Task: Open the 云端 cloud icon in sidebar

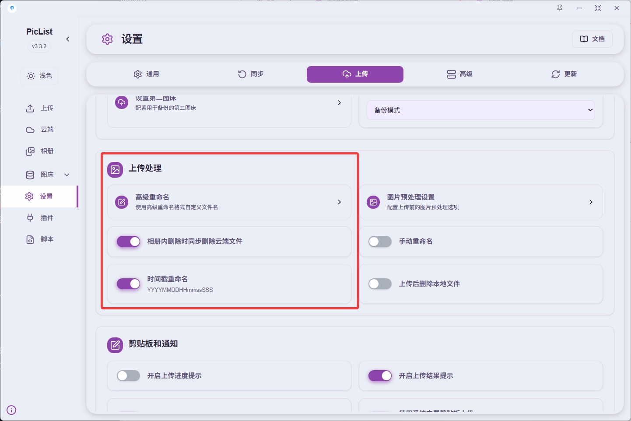Action: (30, 130)
